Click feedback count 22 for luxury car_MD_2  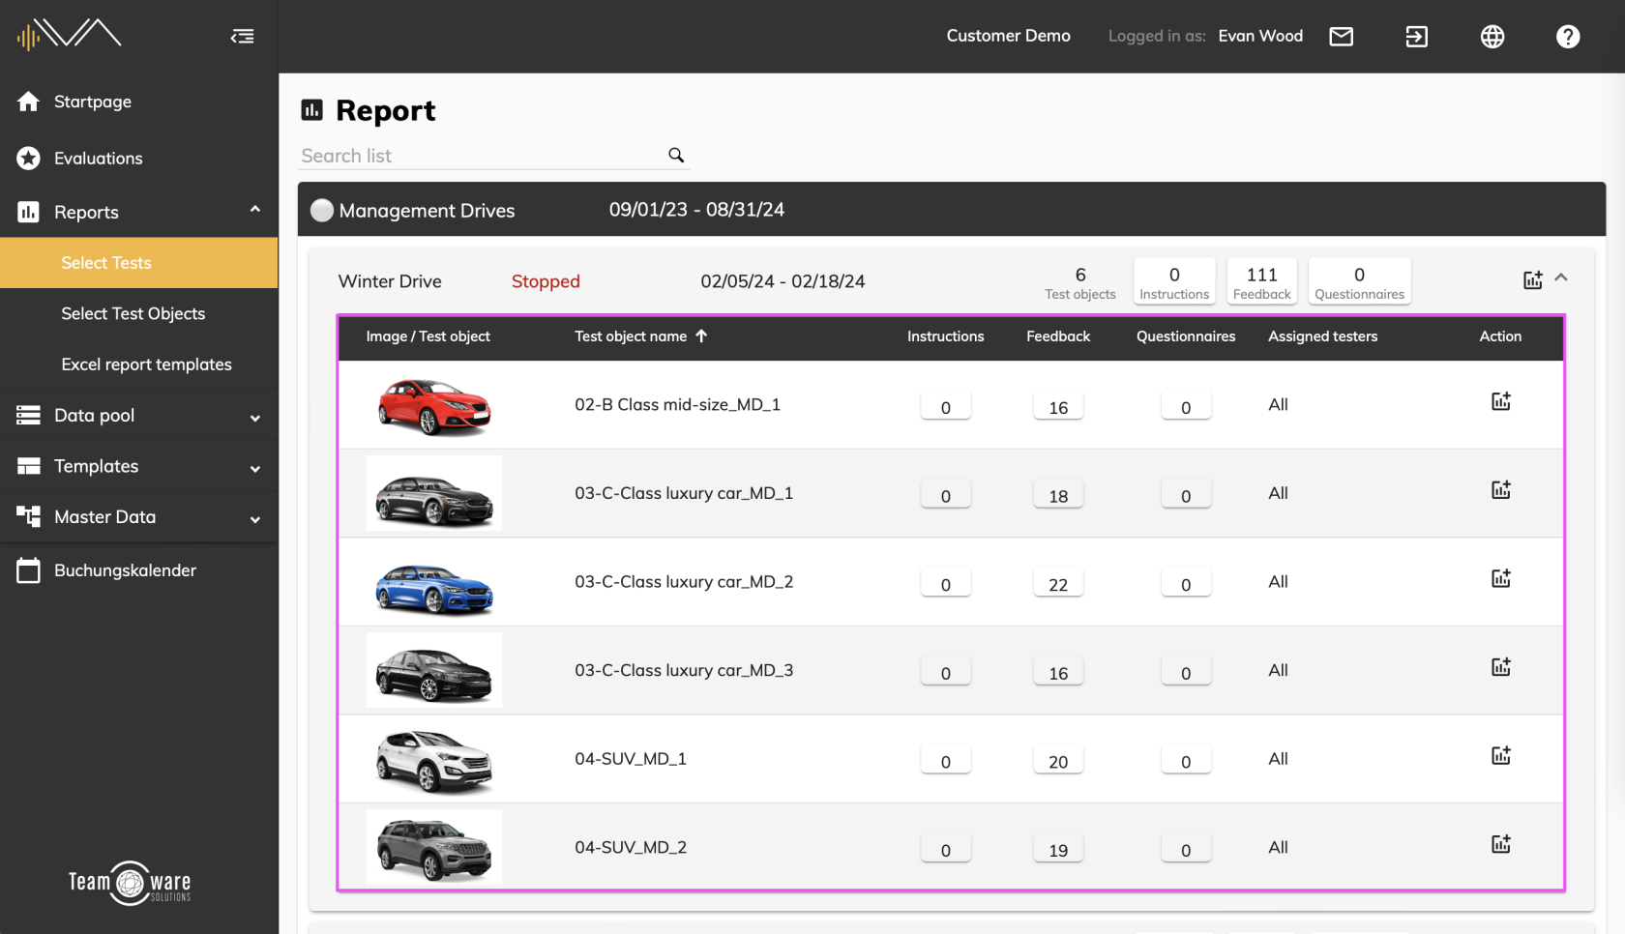tap(1058, 583)
